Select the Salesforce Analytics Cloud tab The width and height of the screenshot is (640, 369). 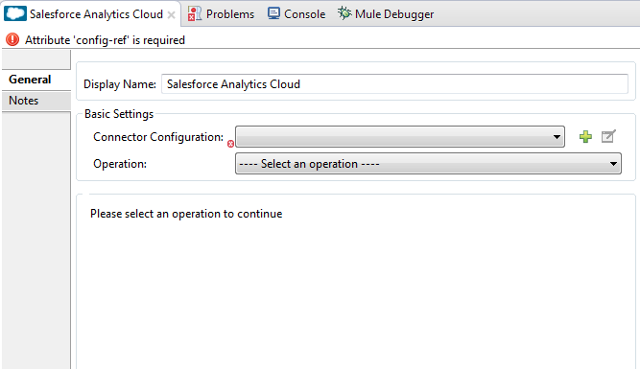[90, 13]
